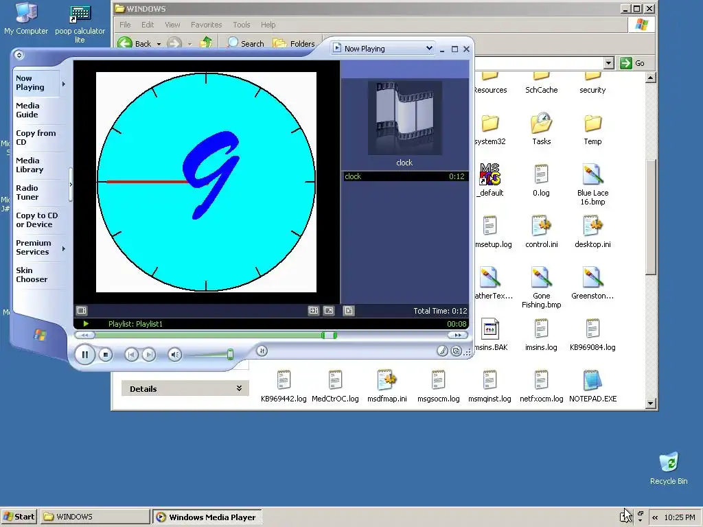Select Gone Fishing.bmp file
703x527 pixels.
point(541,288)
